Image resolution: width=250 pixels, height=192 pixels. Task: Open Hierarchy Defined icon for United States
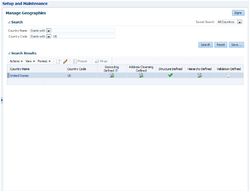[200, 75]
